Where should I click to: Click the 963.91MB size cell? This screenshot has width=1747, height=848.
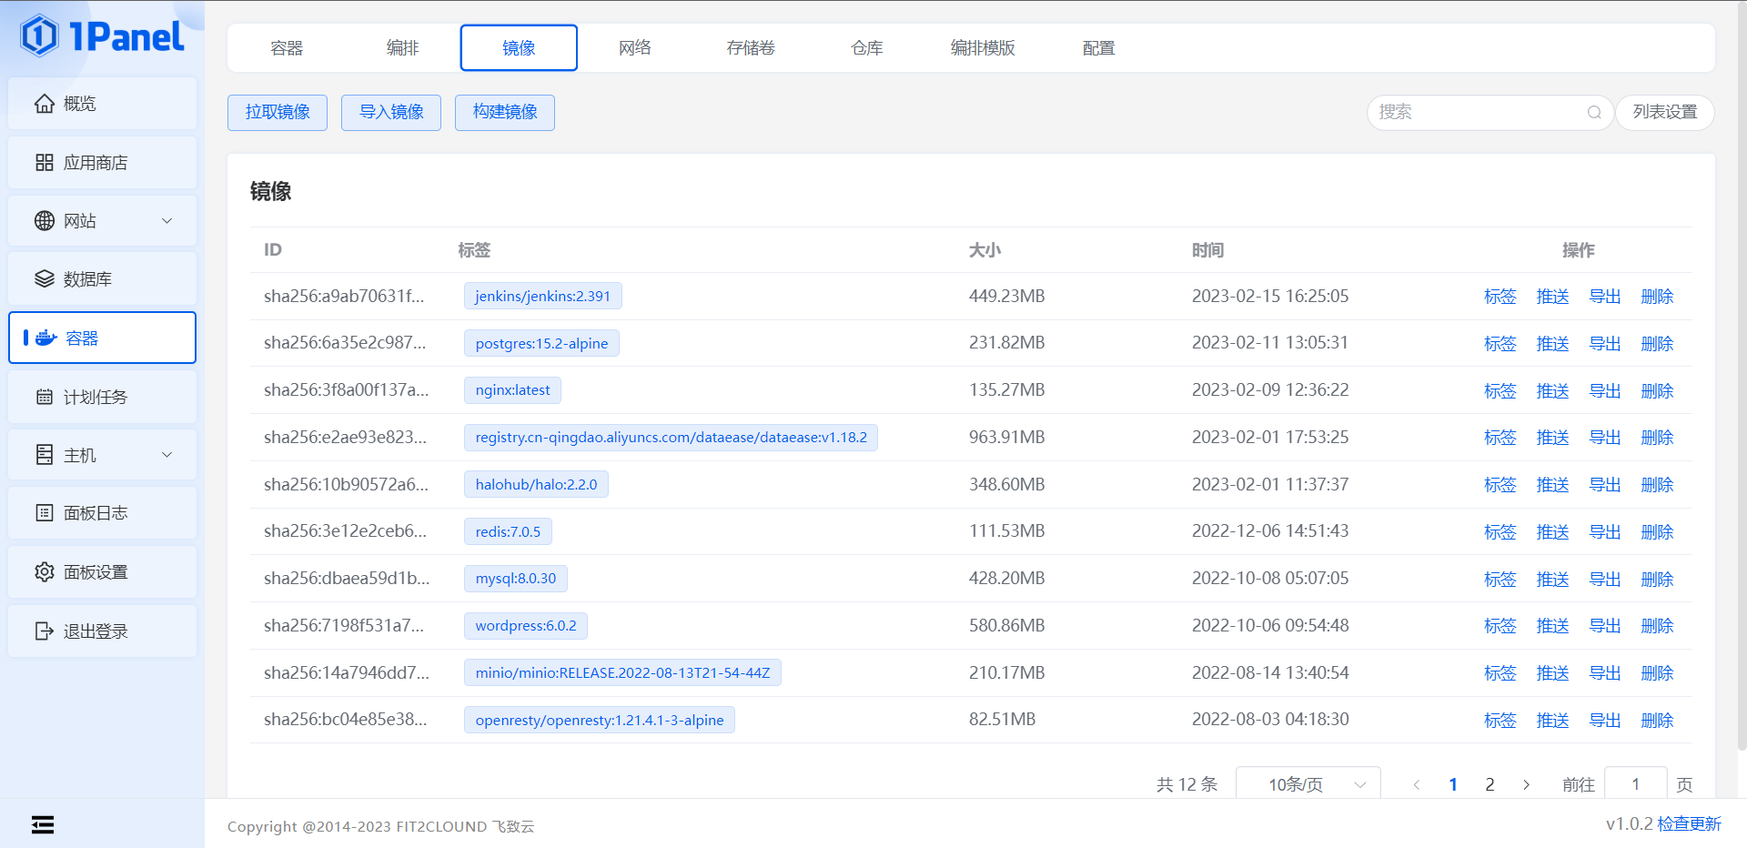pos(1006,438)
